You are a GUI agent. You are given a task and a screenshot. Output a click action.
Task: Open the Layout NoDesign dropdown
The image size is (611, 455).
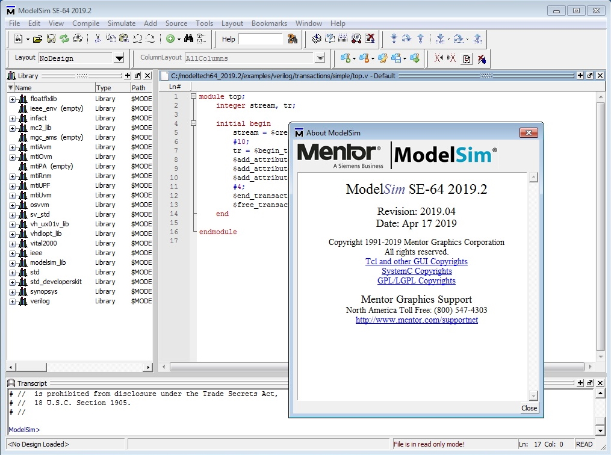pyautogui.click(x=119, y=58)
